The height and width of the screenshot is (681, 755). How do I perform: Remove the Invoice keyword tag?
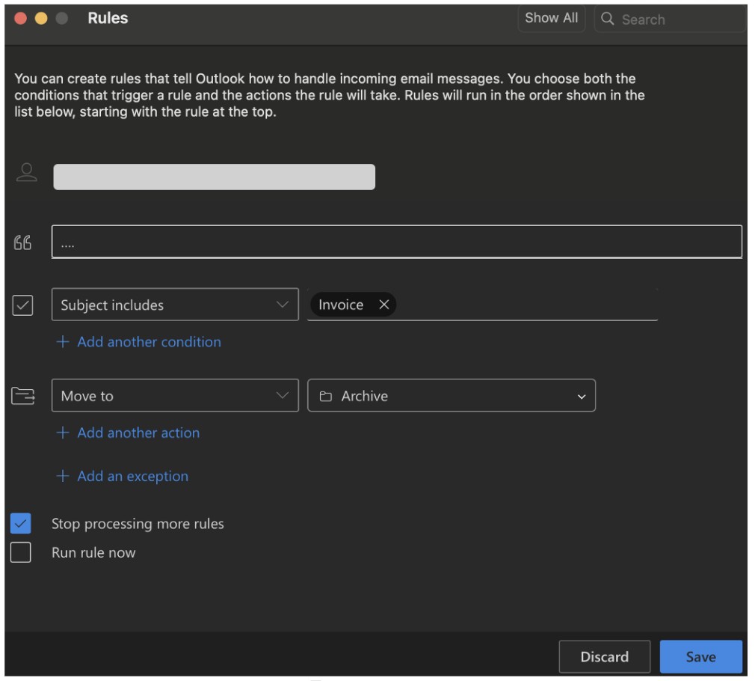[383, 305]
